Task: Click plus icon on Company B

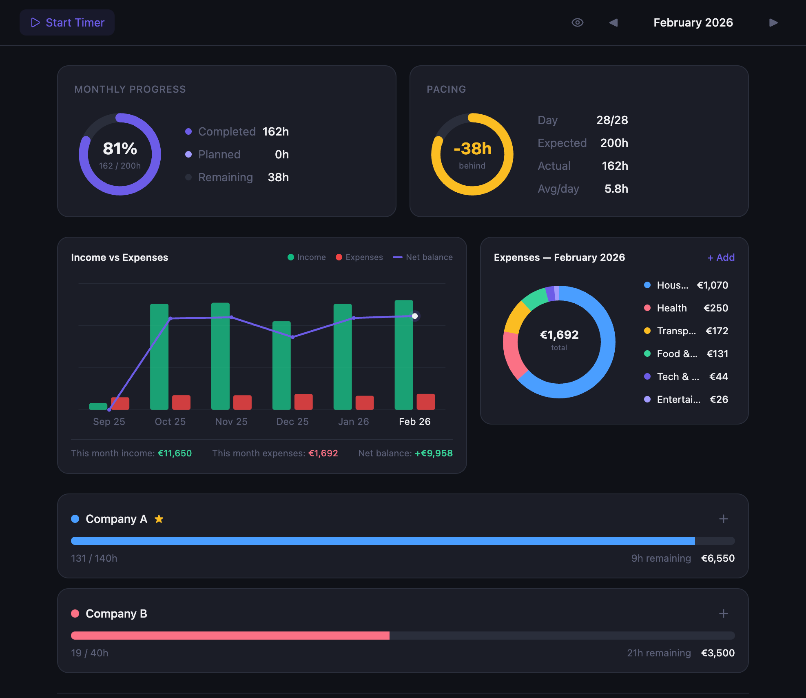Action: tap(723, 614)
